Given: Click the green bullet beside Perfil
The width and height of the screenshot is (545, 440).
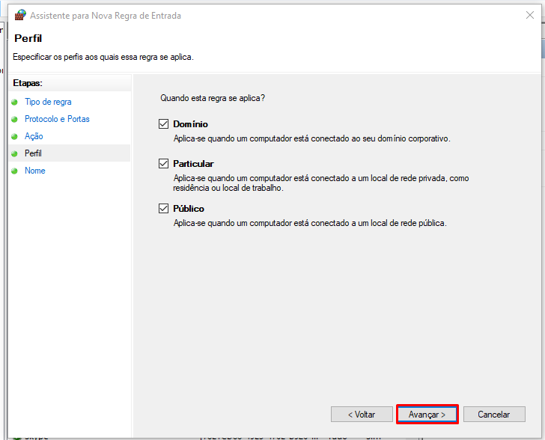Looking at the screenshot, I should pyautogui.click(x=14, y=153).
